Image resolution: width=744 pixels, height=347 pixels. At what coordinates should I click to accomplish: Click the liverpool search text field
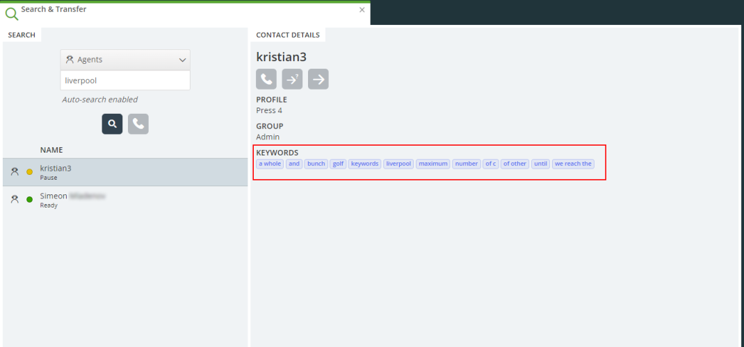[x=125, y=81]
